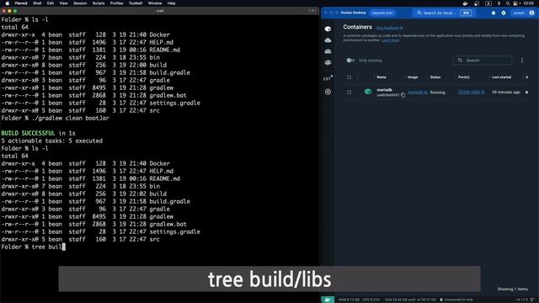Check the mariadb row checkbox
The width and height of the screenshot is (539, 303).
350,92
